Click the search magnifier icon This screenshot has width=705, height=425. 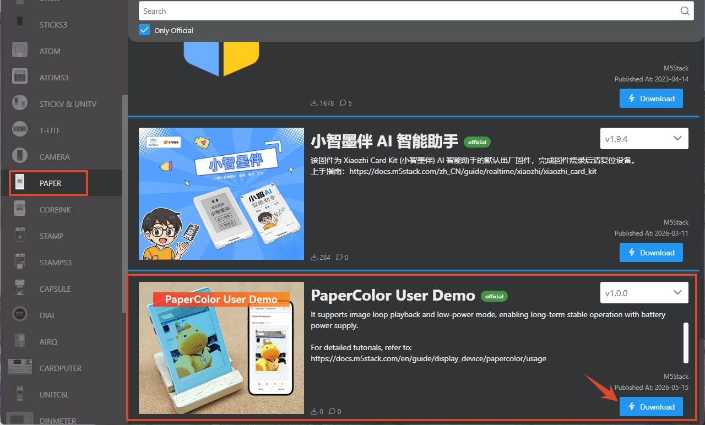click(x=685, y=11)
